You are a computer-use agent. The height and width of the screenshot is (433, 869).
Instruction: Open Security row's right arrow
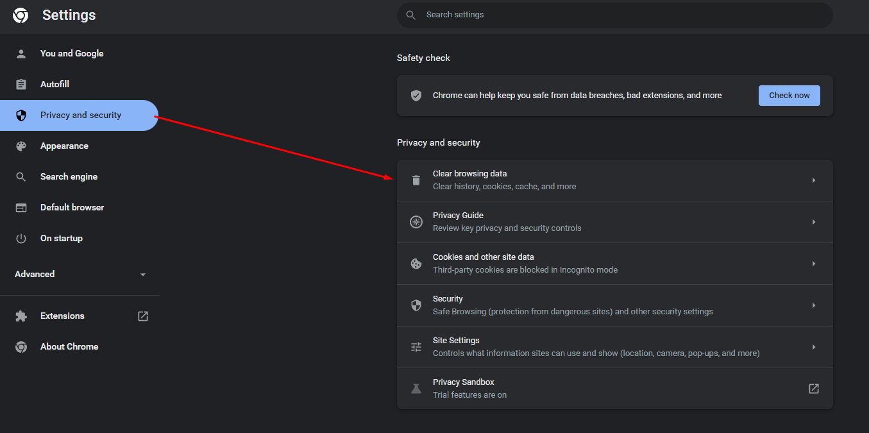814,305
